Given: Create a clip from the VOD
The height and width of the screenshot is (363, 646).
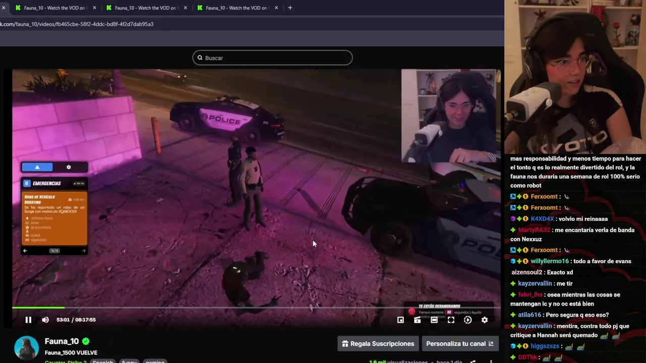Looking at the screenshot, I should point(417,320).
